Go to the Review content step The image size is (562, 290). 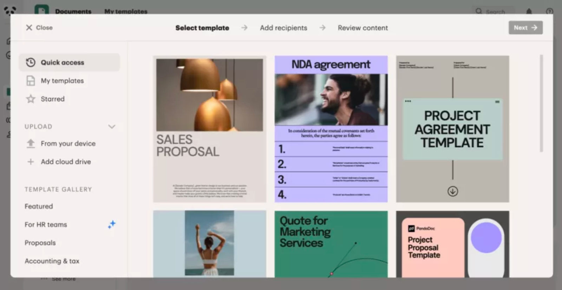coord(363,28)
